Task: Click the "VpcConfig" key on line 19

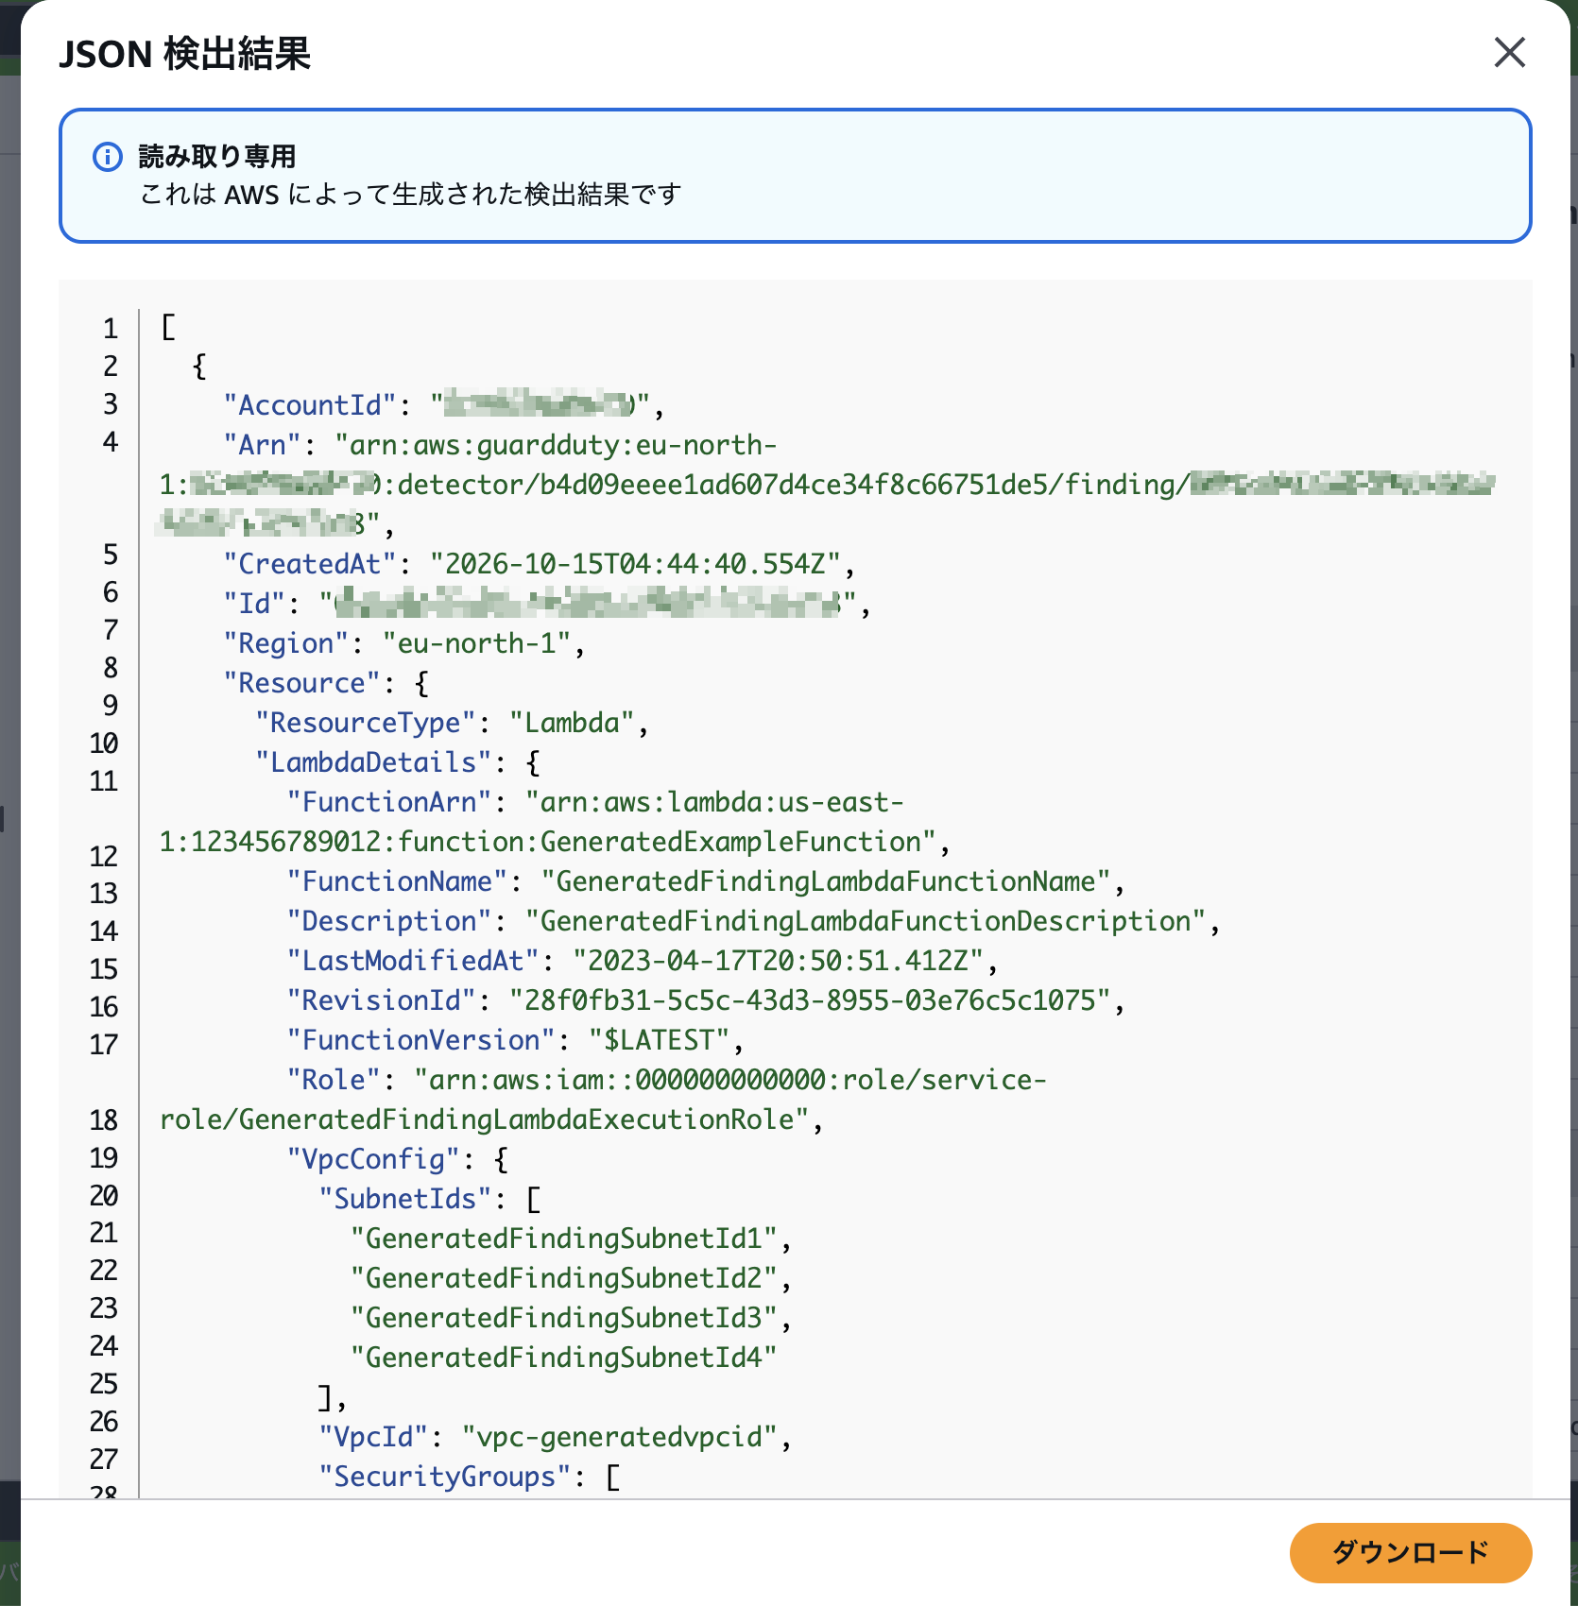Action: click(x=373, y=1159)
